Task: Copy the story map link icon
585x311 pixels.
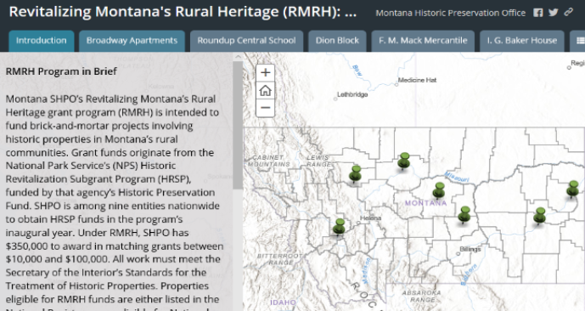Action: (568, 12)
